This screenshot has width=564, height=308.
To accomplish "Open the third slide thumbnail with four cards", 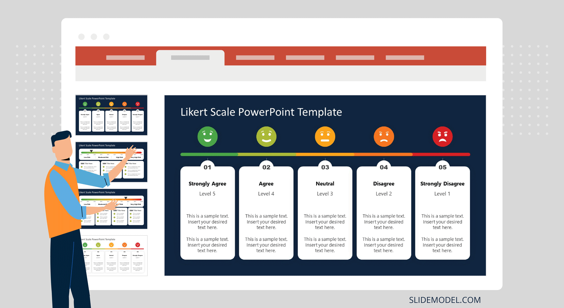I will [111, 209].
